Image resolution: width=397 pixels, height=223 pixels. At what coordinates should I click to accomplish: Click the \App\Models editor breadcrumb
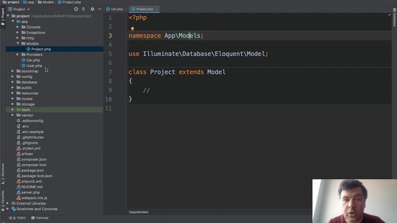click(138, 212)
